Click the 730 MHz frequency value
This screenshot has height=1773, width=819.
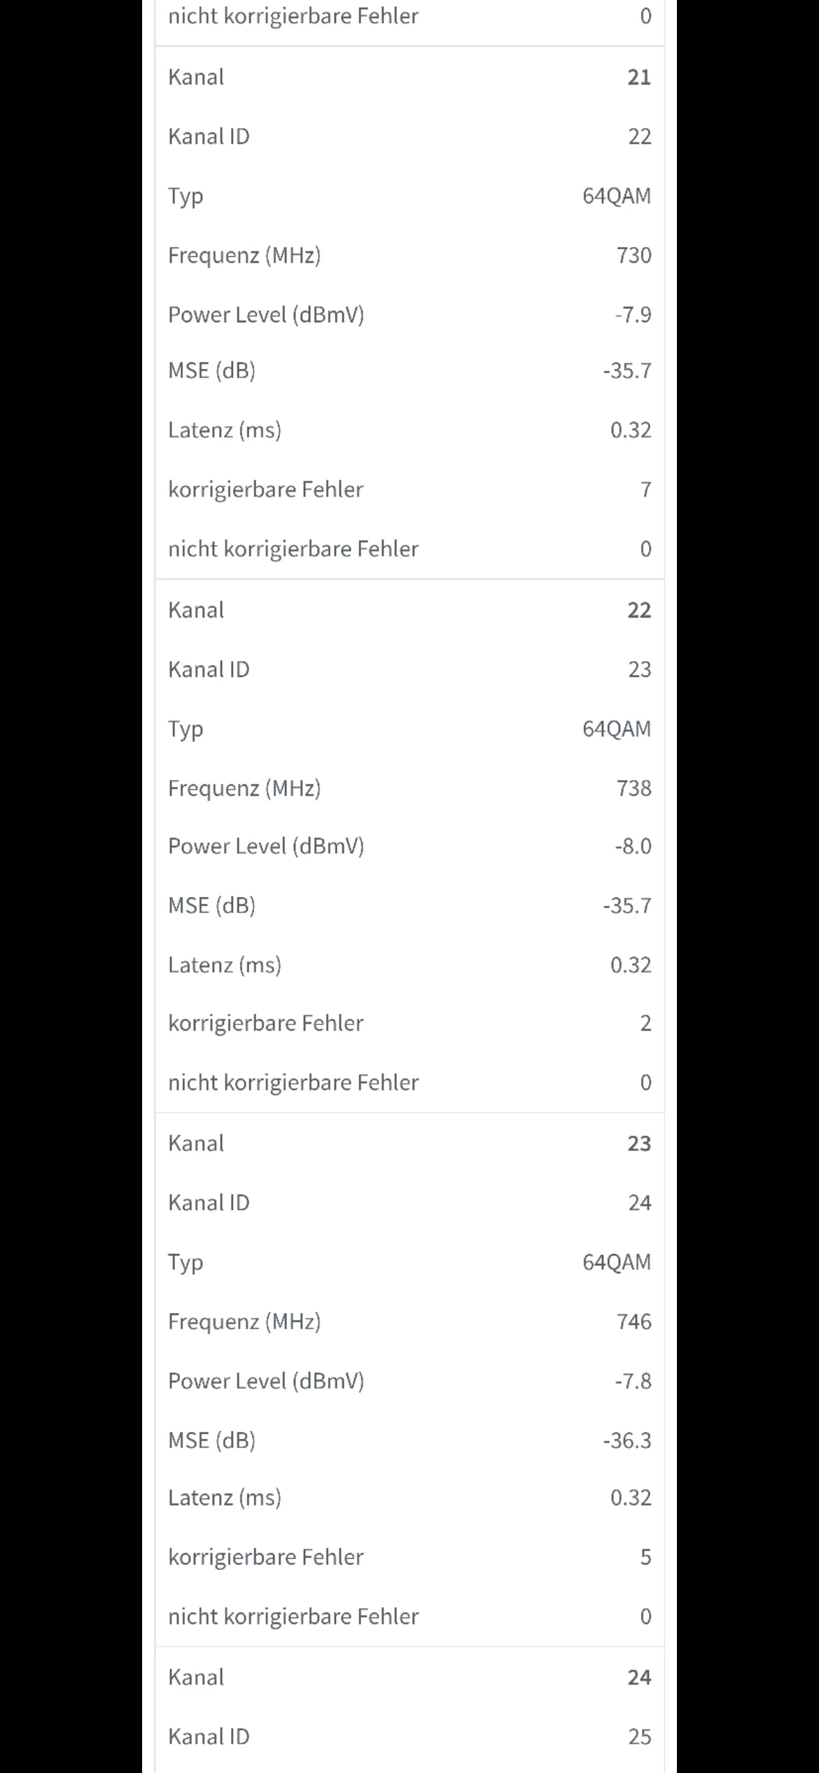pos(633,256)
